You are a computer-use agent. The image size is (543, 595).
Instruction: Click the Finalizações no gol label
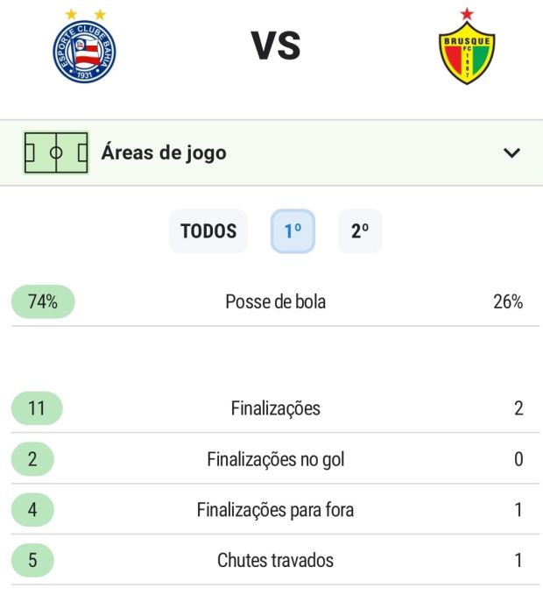[x=275, y=459]
